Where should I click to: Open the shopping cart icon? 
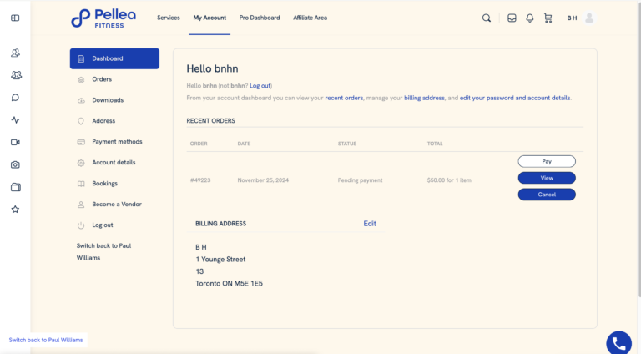click(x=548, y=18)
